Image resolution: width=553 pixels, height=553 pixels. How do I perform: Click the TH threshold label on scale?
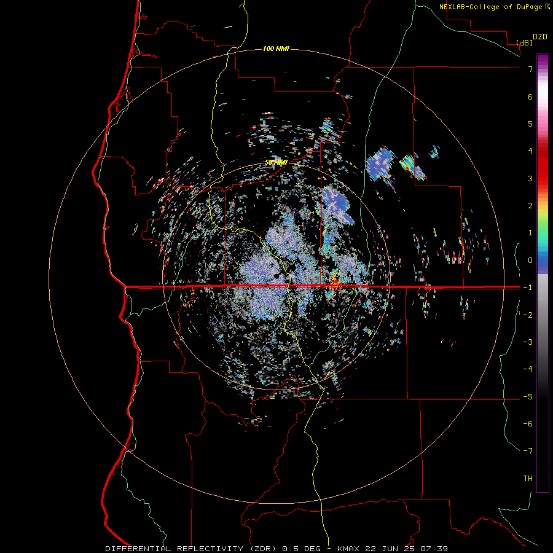pos(528,479)
